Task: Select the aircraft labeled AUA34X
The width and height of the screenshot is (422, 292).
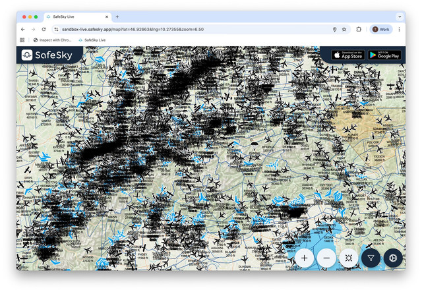Action: point(307,178)
